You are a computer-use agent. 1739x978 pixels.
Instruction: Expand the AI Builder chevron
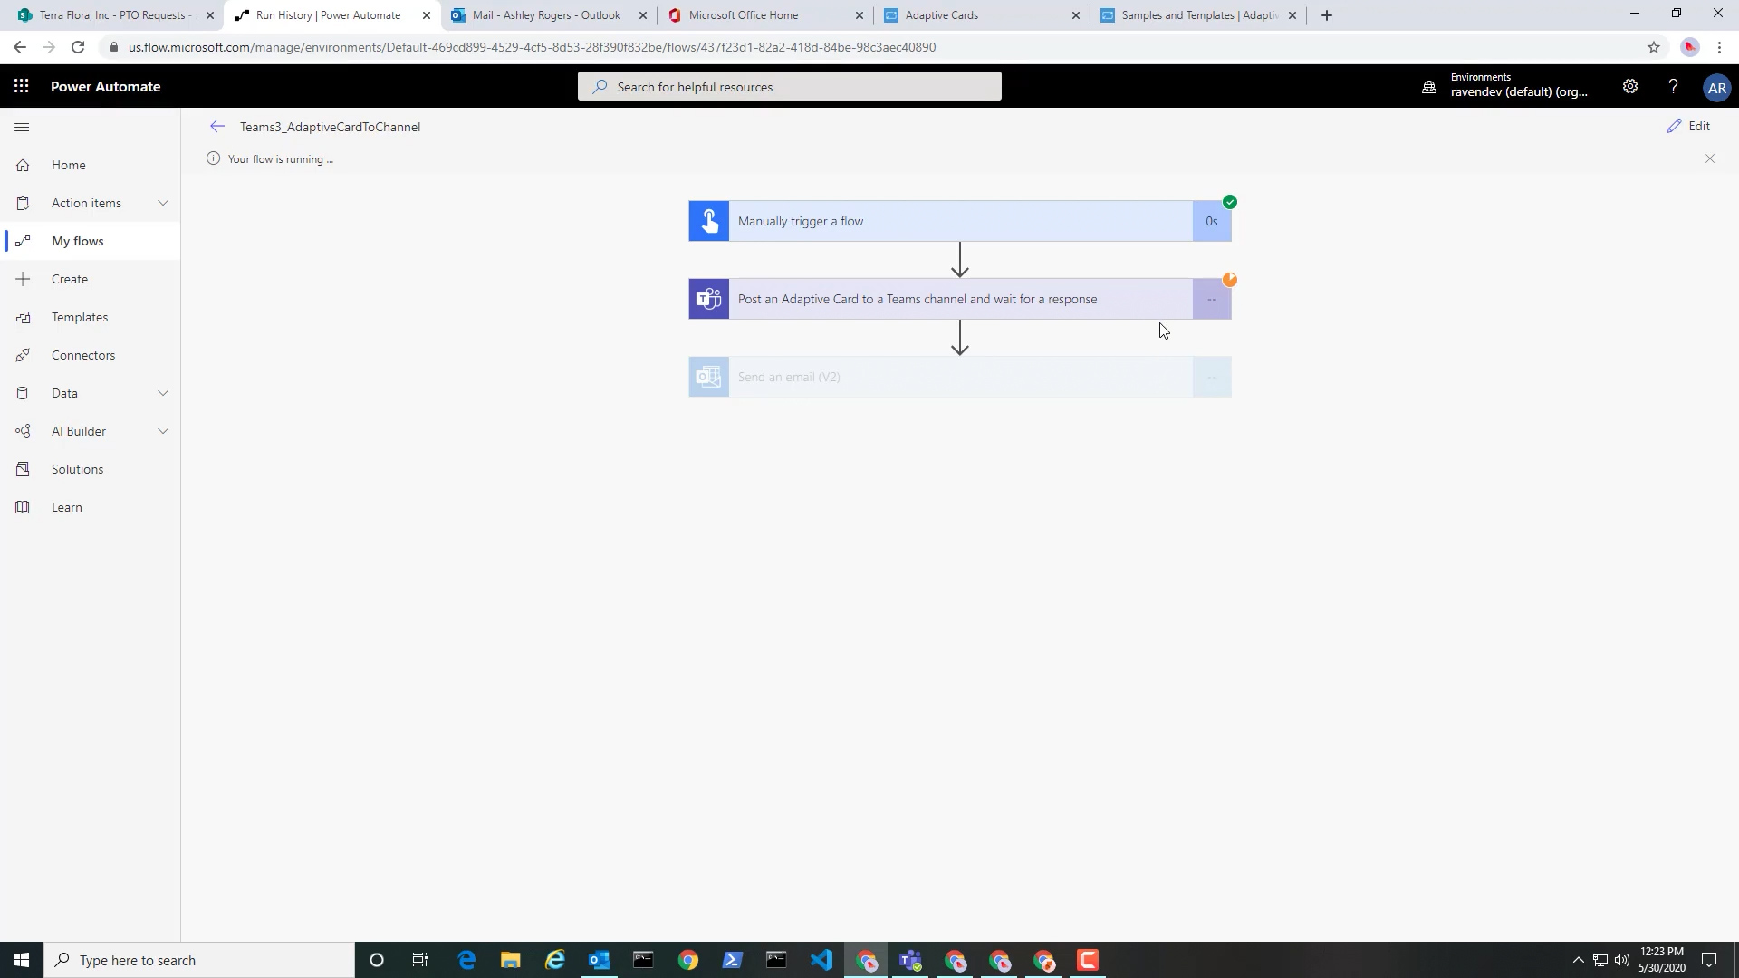[x=163, y=431]
